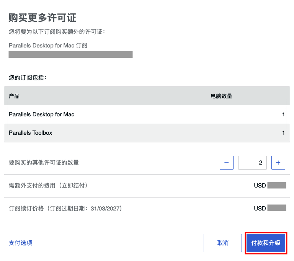Click the 电脑数量 column header
The height and width of the screenshot is (261, 294).
tap(221, 96)
